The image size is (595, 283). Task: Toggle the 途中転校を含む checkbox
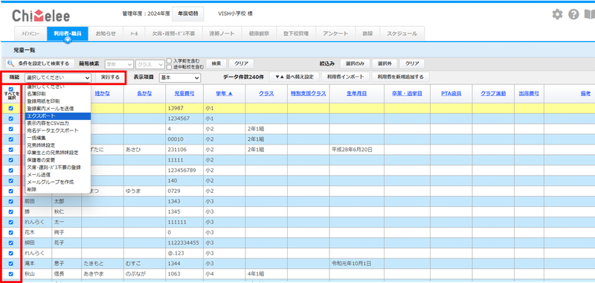click(x=170, y=66)
